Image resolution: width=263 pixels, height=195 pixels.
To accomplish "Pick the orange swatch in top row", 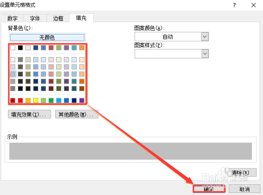I will pyautogui.click(x=82, y=48).
